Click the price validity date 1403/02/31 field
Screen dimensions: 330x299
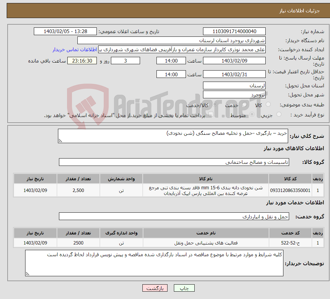[234, 74]
